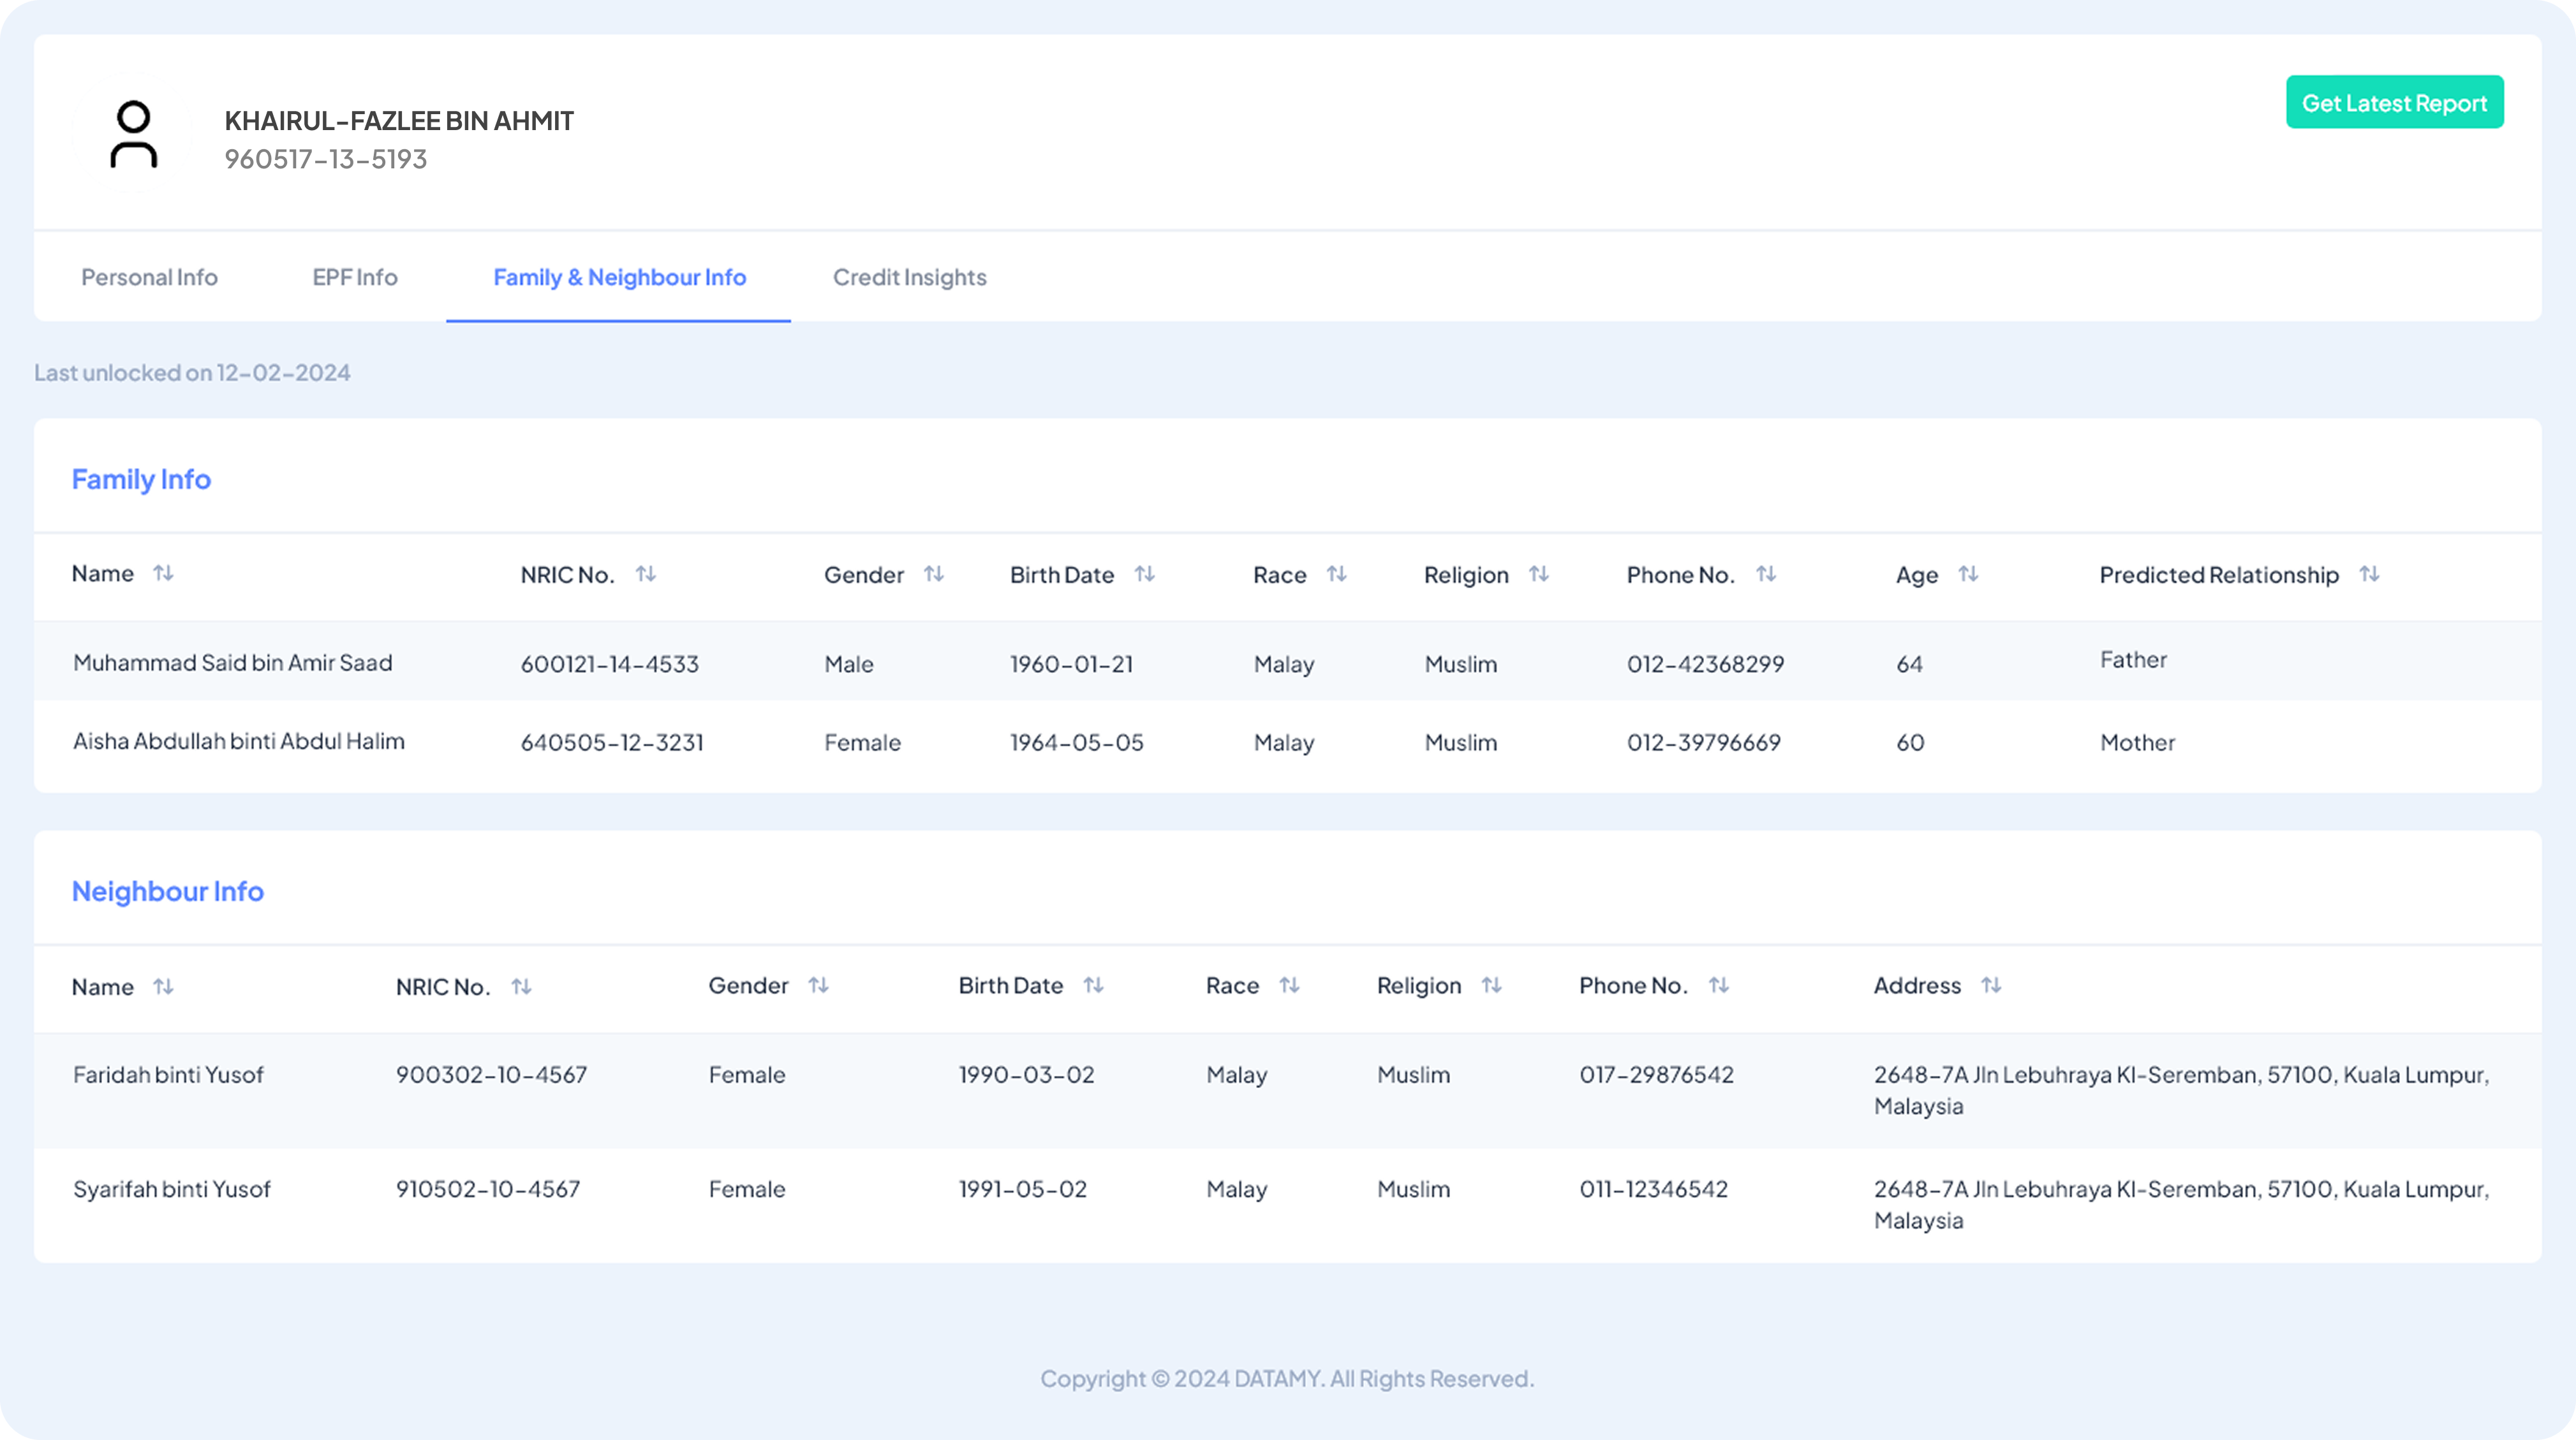Sort by Predicted Relationship icon
Viewport: 2576px width, 1440px height.
tap(2369, 574)
